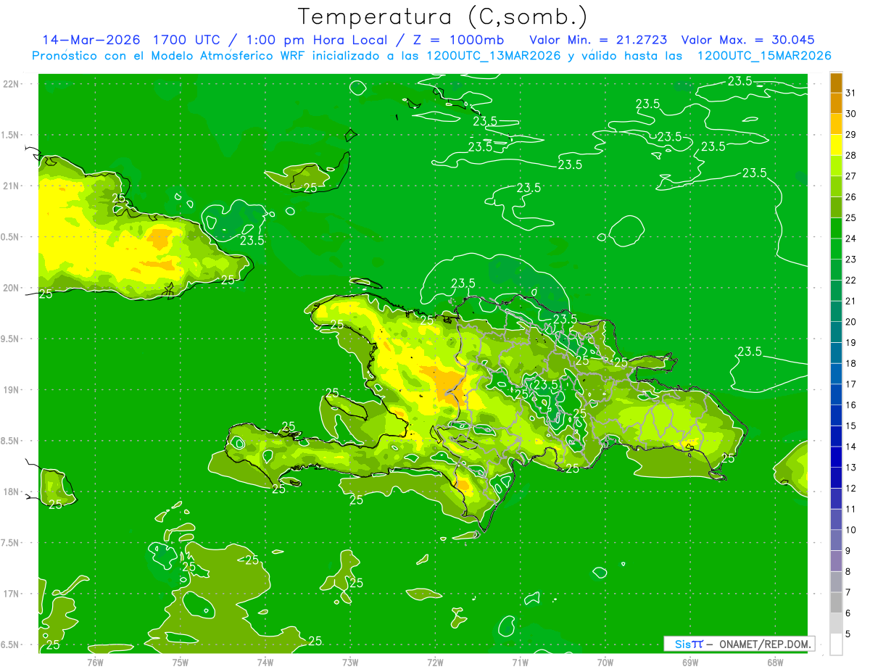Image resolution: width=870 pixels, height=672 pixels.
Task: Click the '75W' longitude axis label
Action: point(181,661)
